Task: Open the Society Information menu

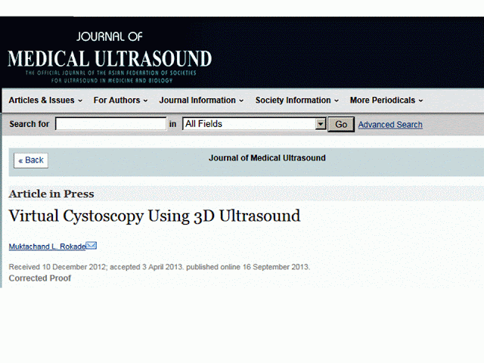Action: [x=297, y=101]
